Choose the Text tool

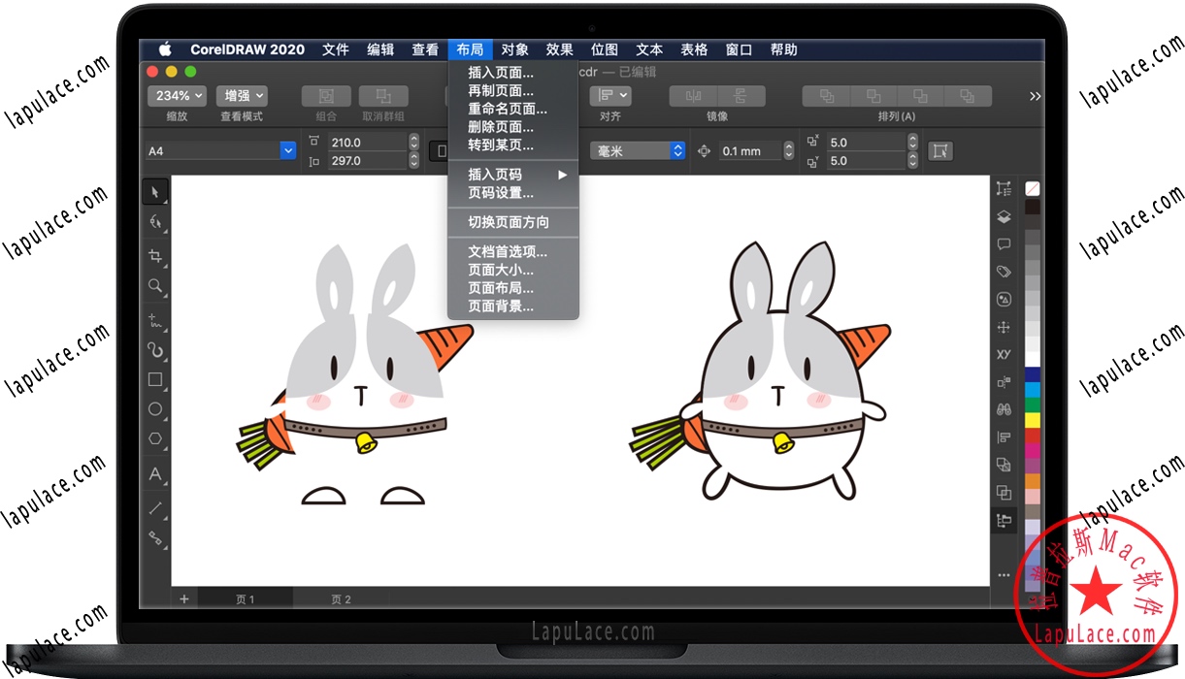pyautogui.click(x=155, y=473)
